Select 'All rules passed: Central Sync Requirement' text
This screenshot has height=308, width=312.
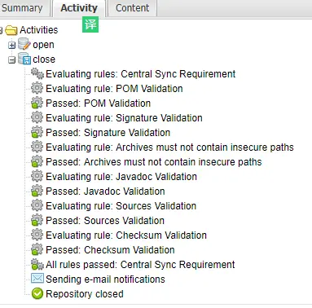(140, 265)
